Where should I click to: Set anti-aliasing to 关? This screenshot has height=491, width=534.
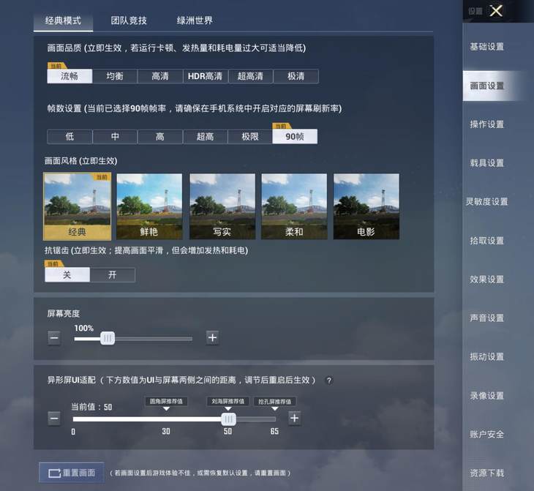(67, 274)
